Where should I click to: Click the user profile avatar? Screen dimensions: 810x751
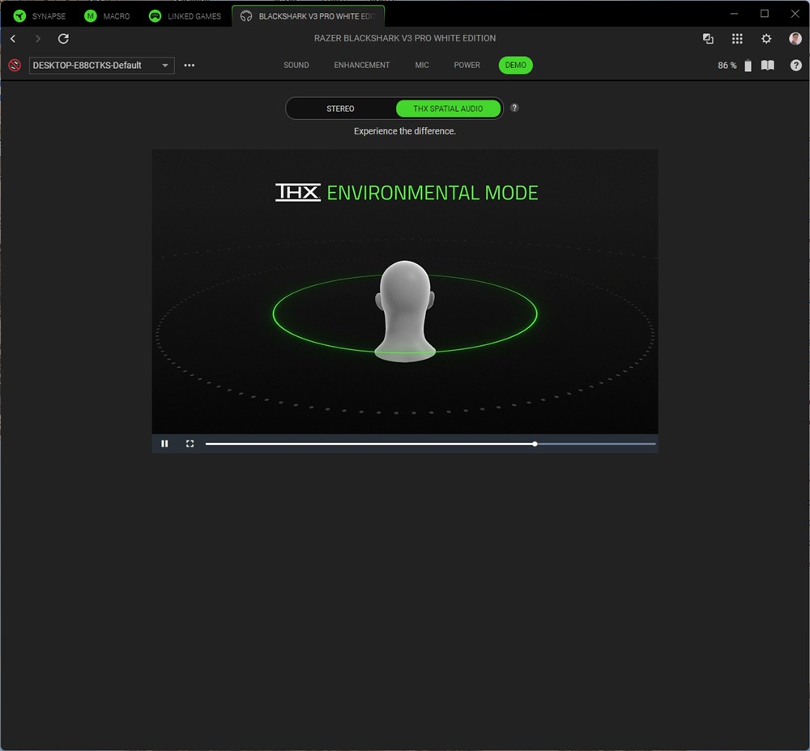pos(795,39)
